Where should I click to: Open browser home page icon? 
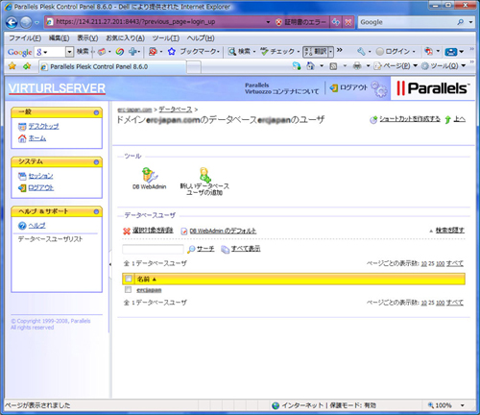click(310, 66)
